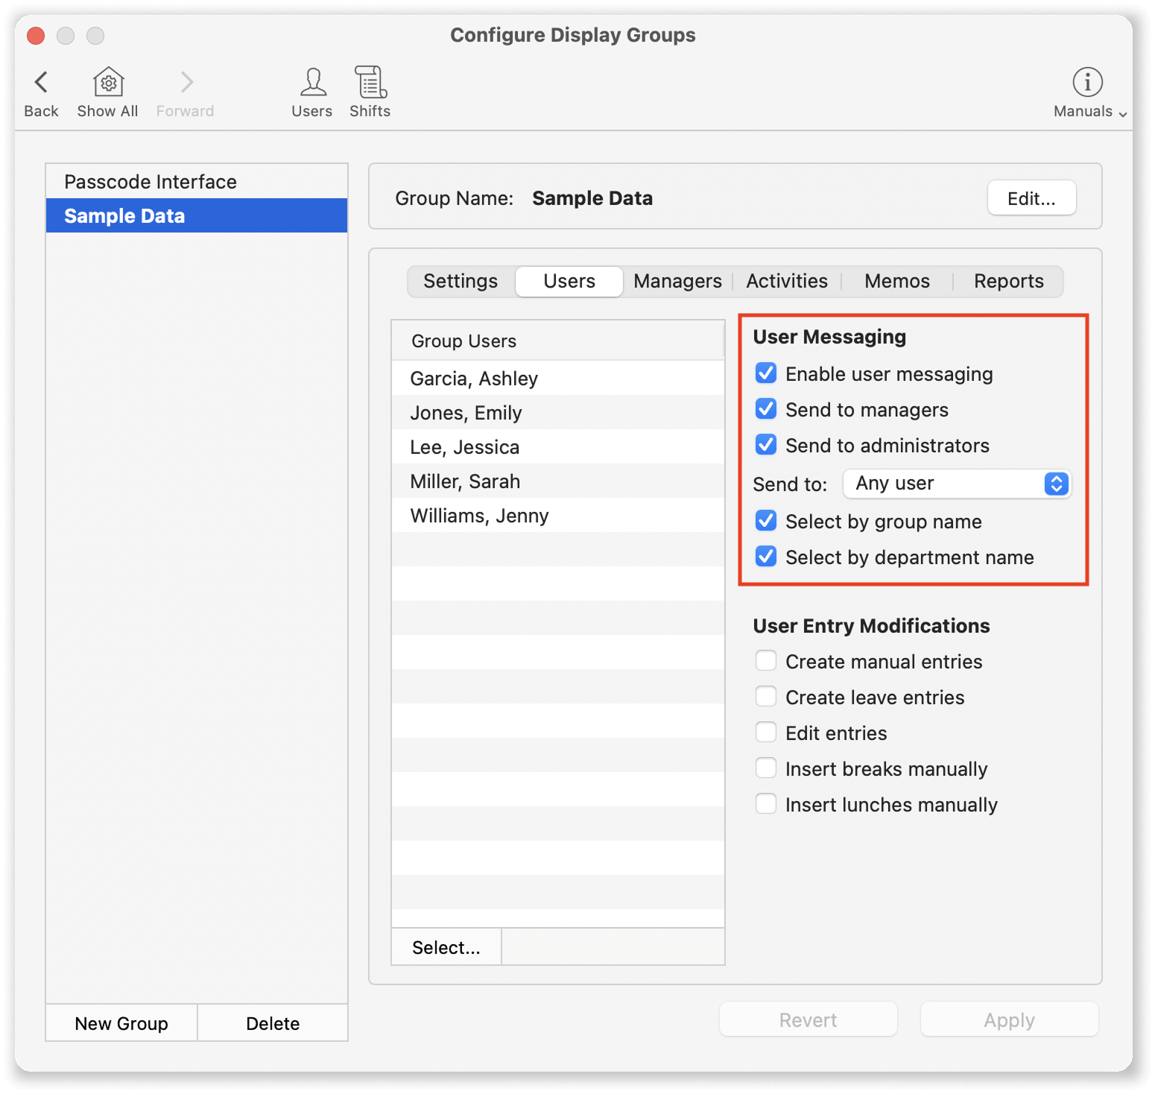Open Manuals via the info icon
Image resolution: width=1155 pixels, height=1094 pixels.
(1086, 82)
